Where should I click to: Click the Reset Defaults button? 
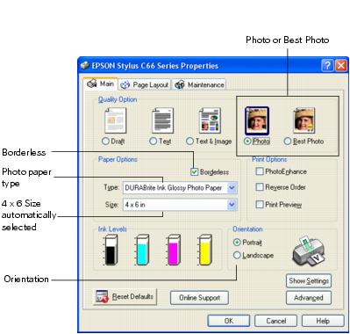pyautogui.click(x=125, y=297)
